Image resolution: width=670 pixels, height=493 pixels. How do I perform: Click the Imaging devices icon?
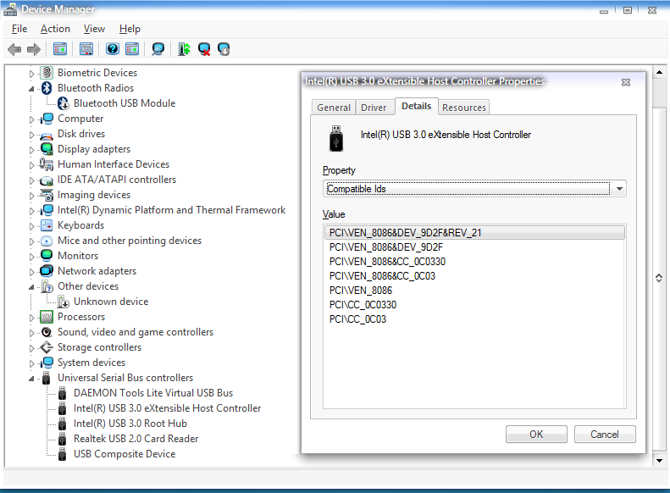(47, 195)
